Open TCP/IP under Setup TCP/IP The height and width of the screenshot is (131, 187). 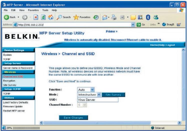click(x=7, y=94)
